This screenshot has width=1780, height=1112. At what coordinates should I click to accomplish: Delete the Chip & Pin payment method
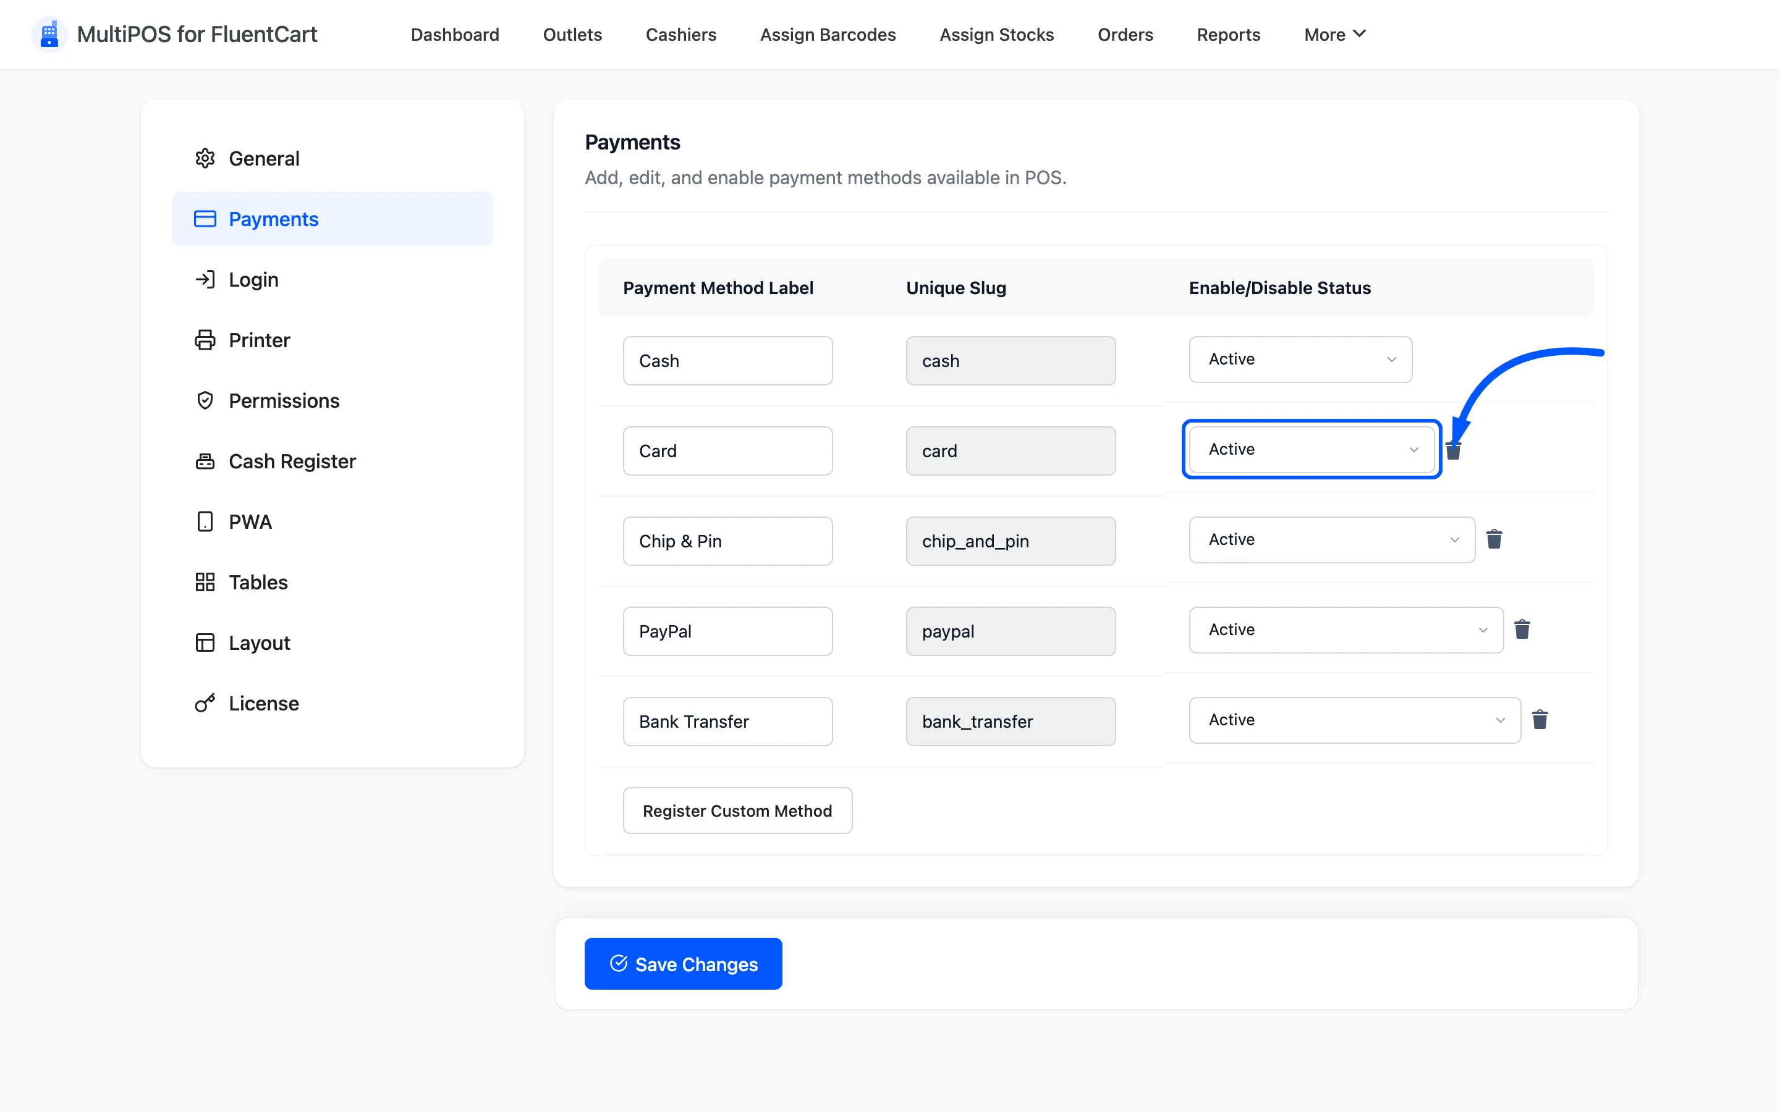(x=1494, y=539)
